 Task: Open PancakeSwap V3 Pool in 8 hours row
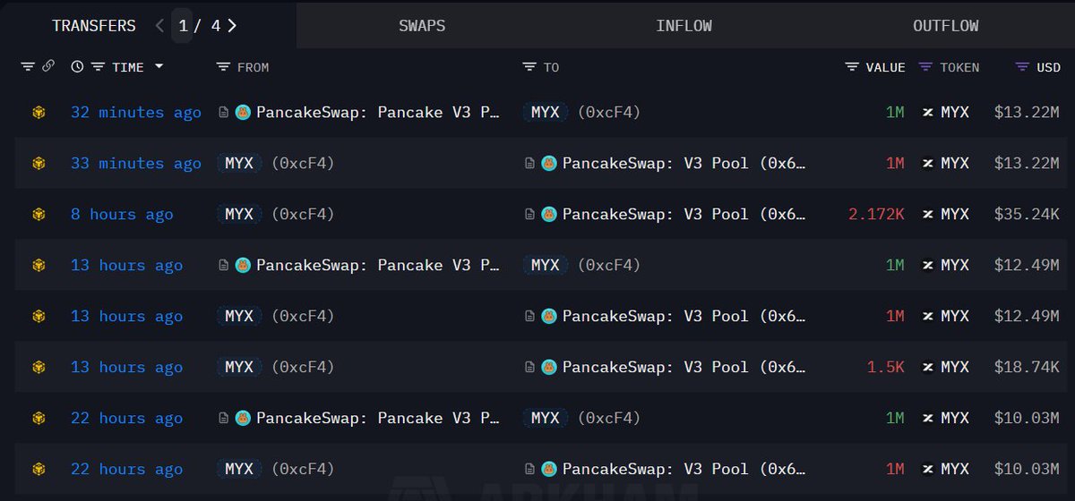(684, 215)
